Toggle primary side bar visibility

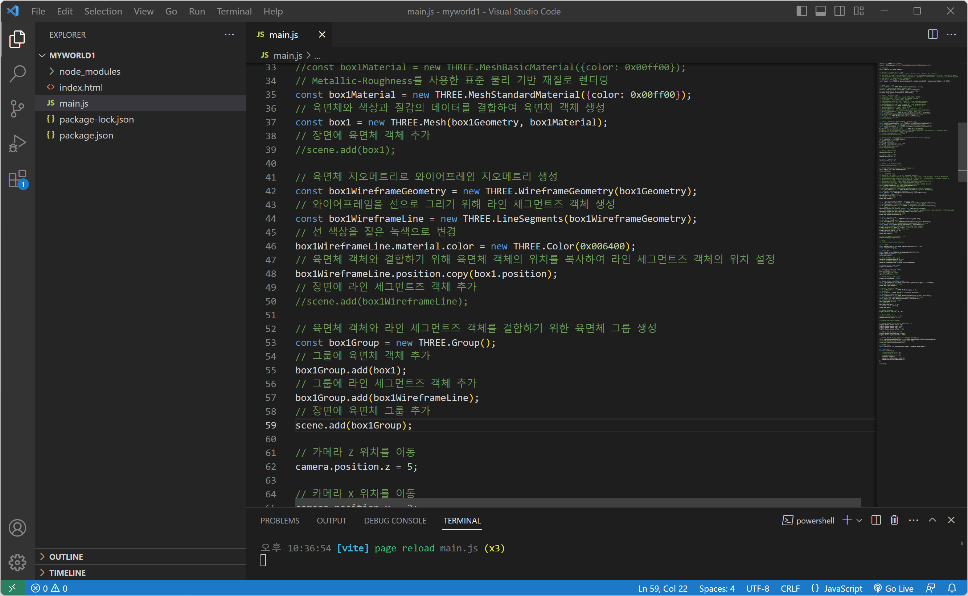click(x=801, y=11)
